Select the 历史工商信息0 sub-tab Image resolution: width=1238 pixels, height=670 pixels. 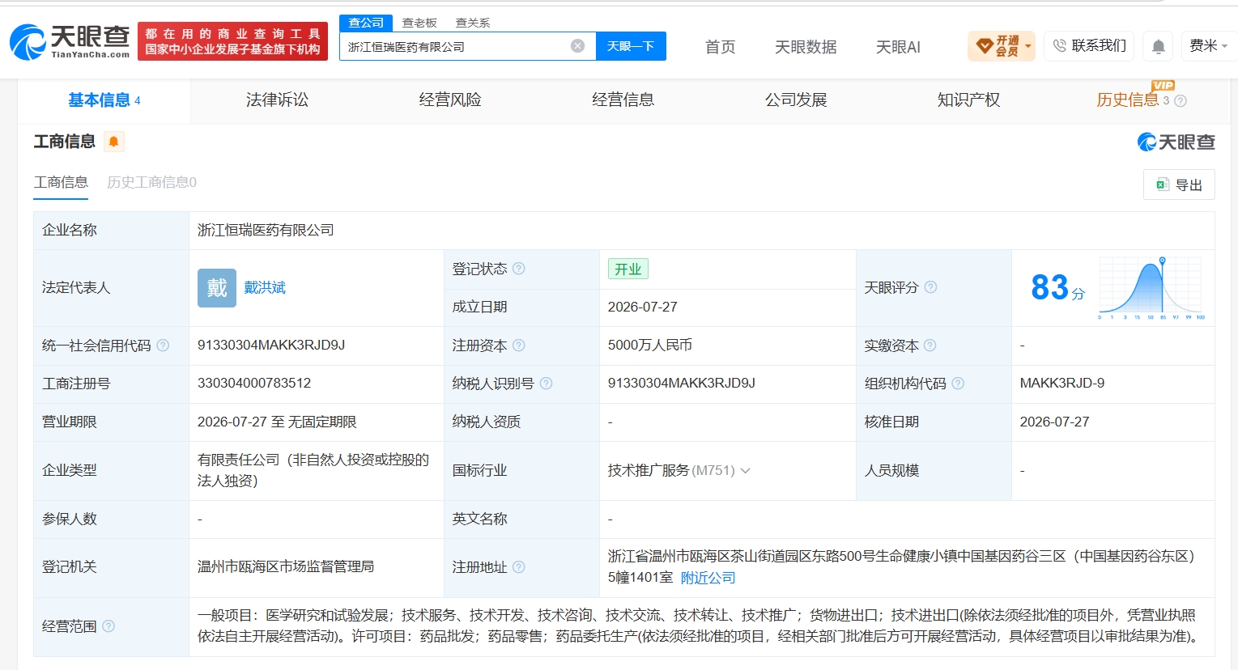[152, 183]
